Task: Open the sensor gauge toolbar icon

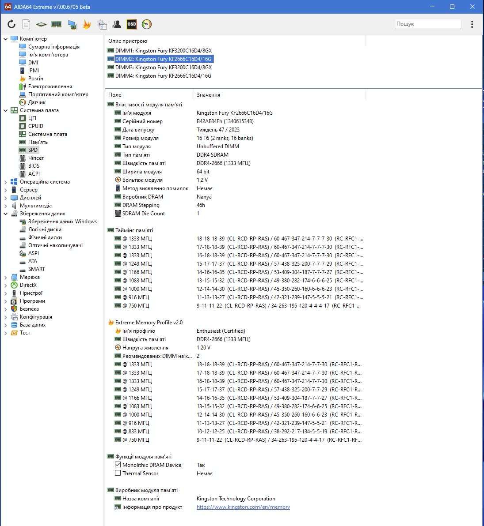Action: point(147,24)
